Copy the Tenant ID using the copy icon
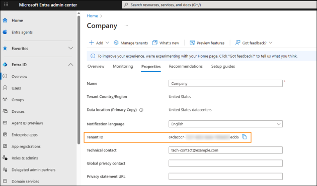317x186 pixels. pos(244,137)
